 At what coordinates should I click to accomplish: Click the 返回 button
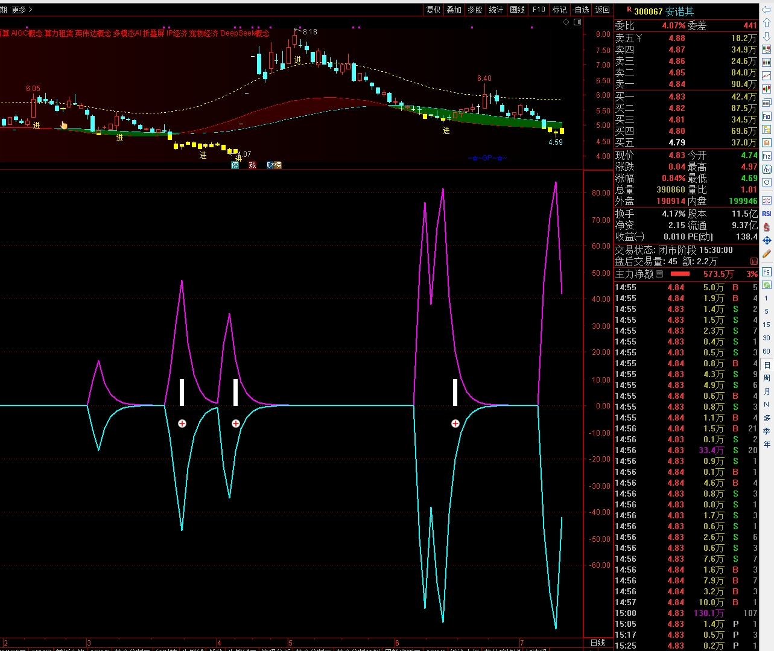pos(603,10)
